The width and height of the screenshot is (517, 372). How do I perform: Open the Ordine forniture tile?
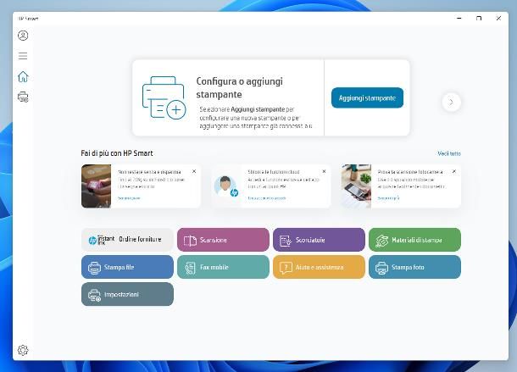127,240
